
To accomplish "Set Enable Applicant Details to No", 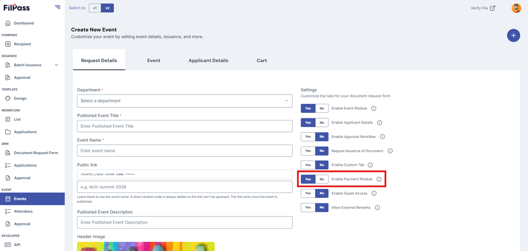I will tap(322, 123).
